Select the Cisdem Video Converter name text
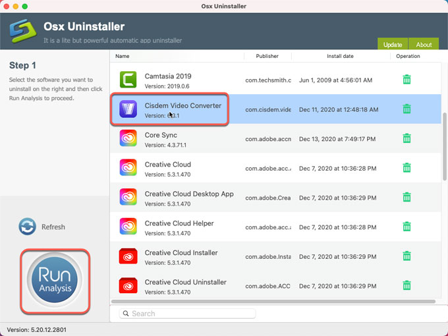The height and width of the screenshot is (336, 448). point(183,105)
